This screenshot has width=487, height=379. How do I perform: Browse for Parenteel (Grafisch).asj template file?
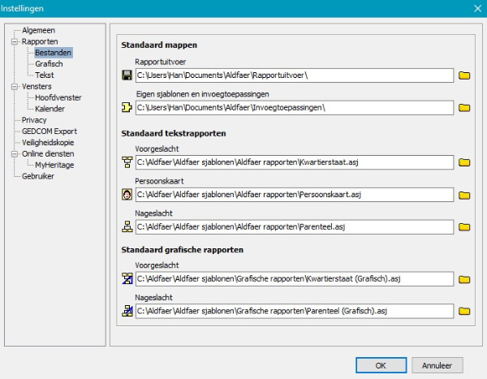pos(464,311)
